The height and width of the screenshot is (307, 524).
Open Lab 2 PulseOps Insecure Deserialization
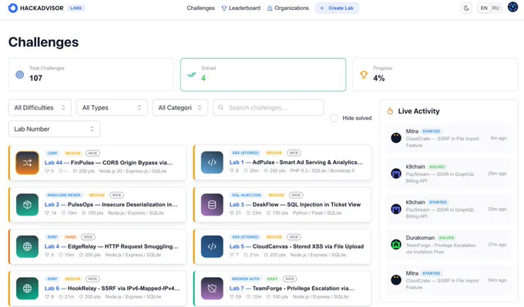111,204
